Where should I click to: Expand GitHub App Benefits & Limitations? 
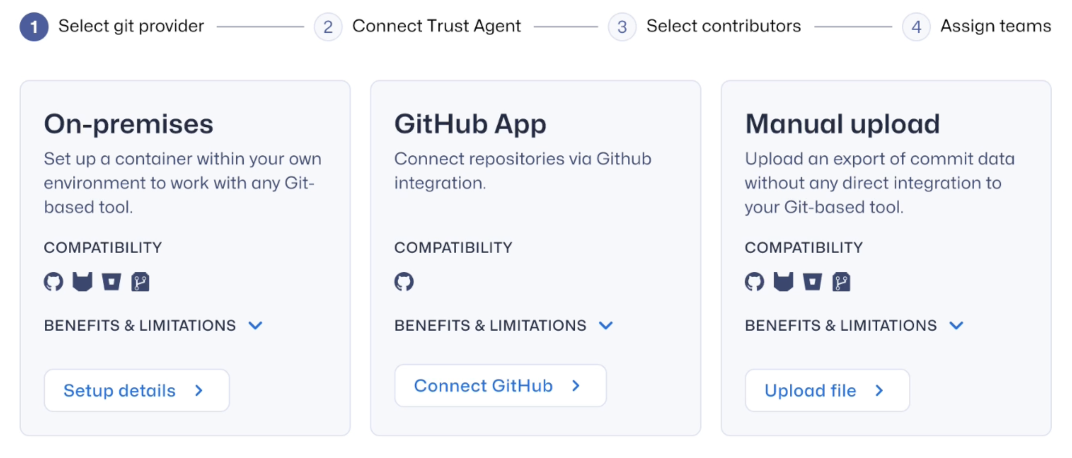[x=606, y=325]
